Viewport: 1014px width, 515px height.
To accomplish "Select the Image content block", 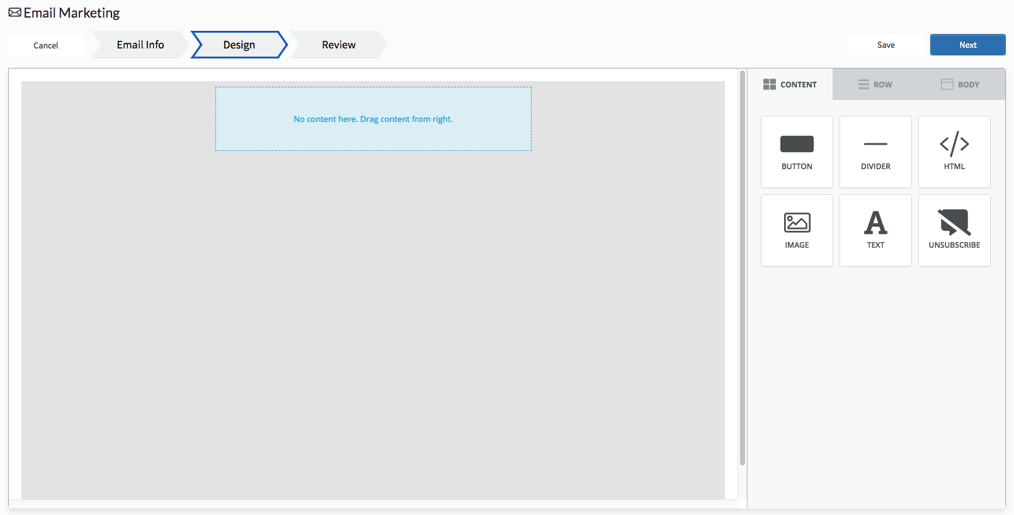I will (797, 230).
